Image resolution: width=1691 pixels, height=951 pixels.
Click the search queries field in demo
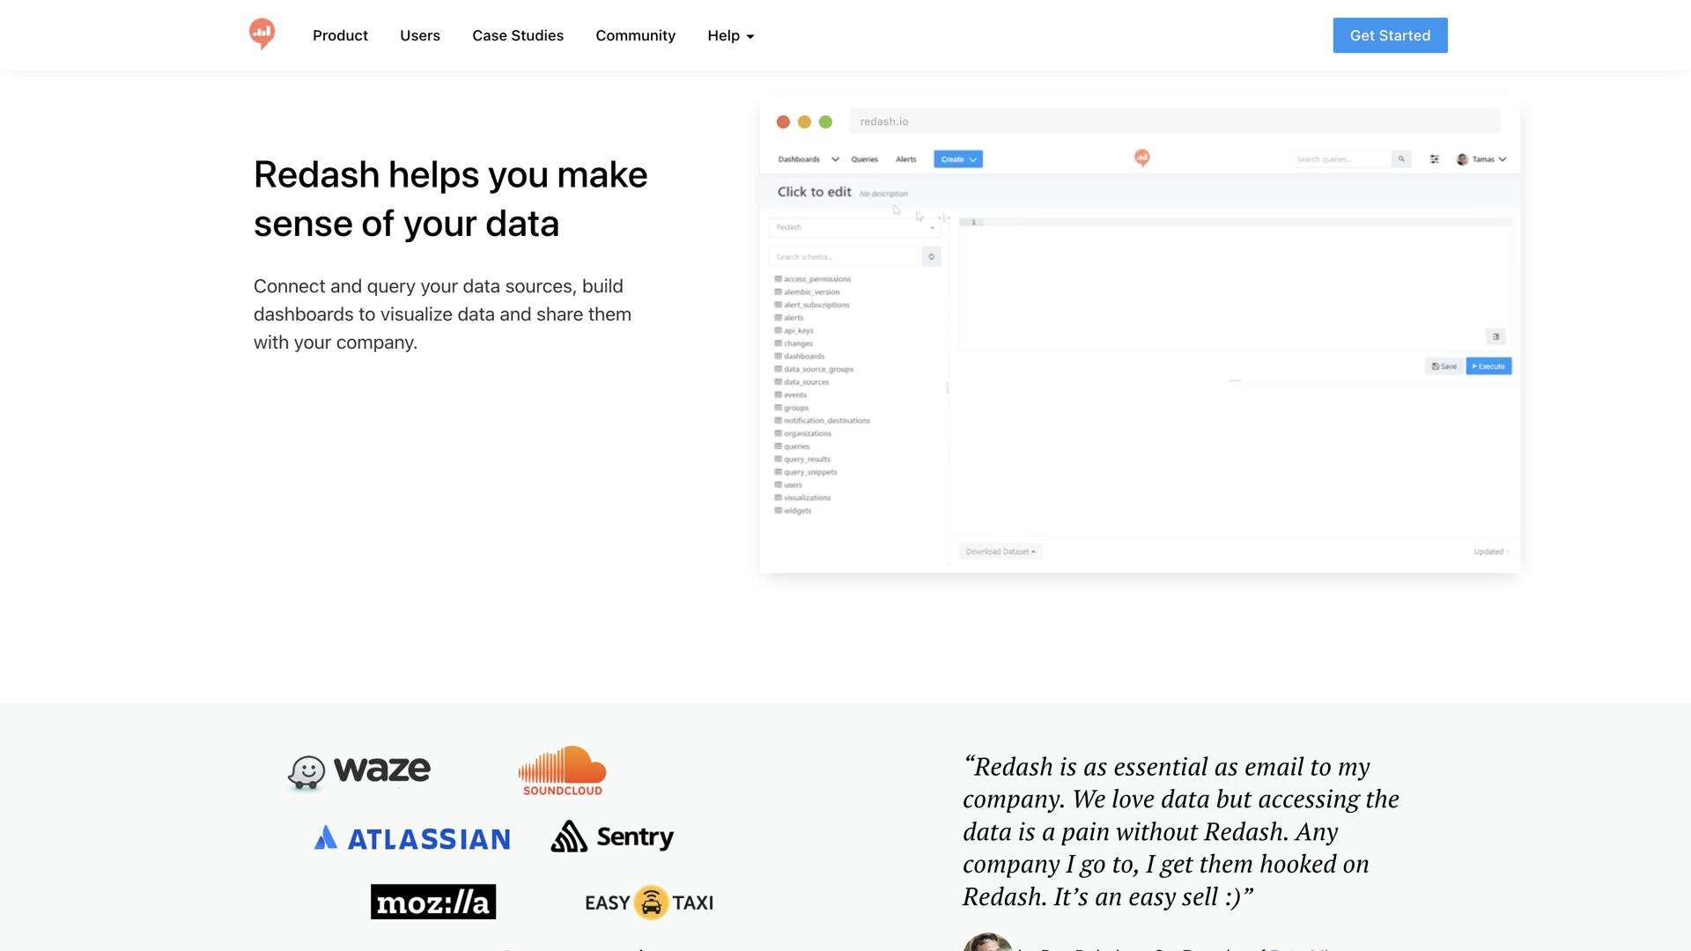point(1340,159)
